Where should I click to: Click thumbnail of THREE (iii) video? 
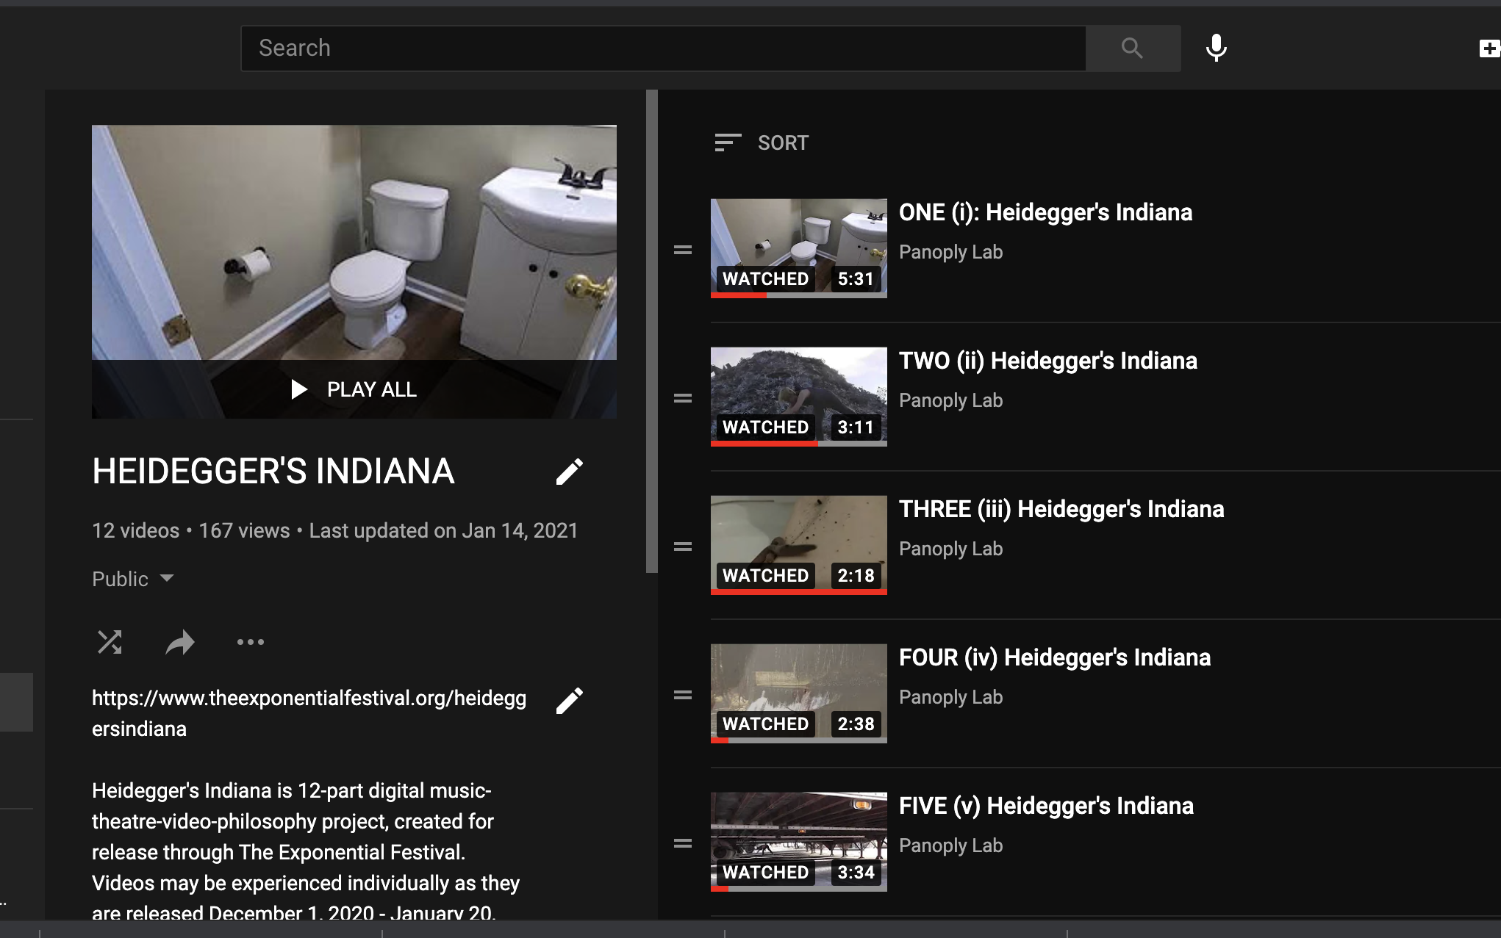click(798, 544)
